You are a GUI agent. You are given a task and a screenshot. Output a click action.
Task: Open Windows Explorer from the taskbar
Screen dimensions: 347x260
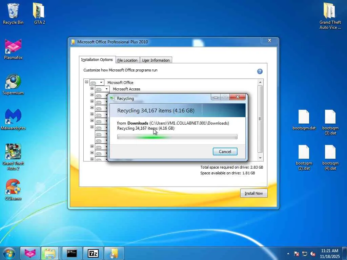pyautogui.click(x=50, y=253)
